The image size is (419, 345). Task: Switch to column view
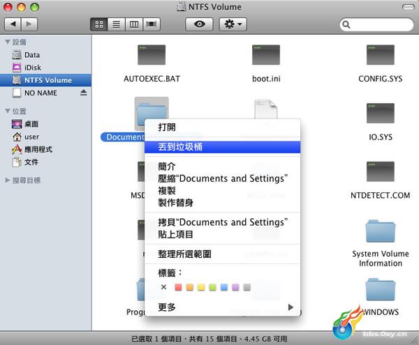(134, 24)
